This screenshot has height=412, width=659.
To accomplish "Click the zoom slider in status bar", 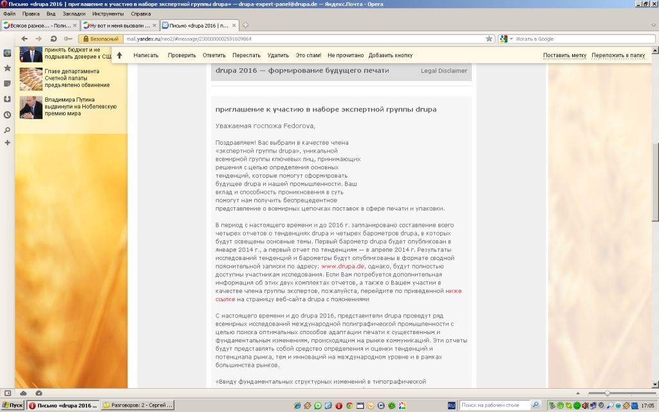I will [x=607, y=393].
